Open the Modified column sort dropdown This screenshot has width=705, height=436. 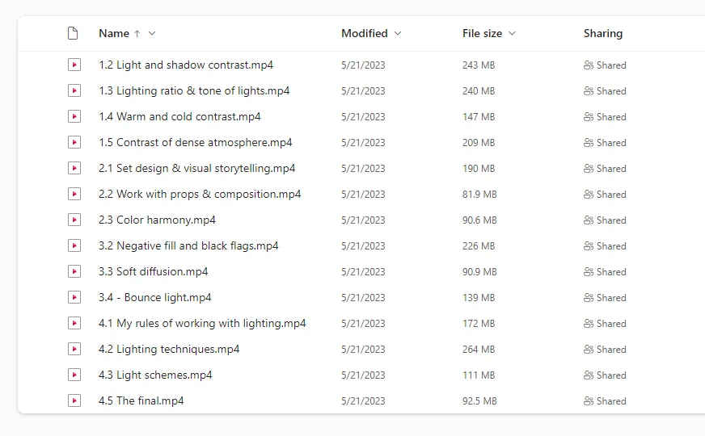(396, 34)
